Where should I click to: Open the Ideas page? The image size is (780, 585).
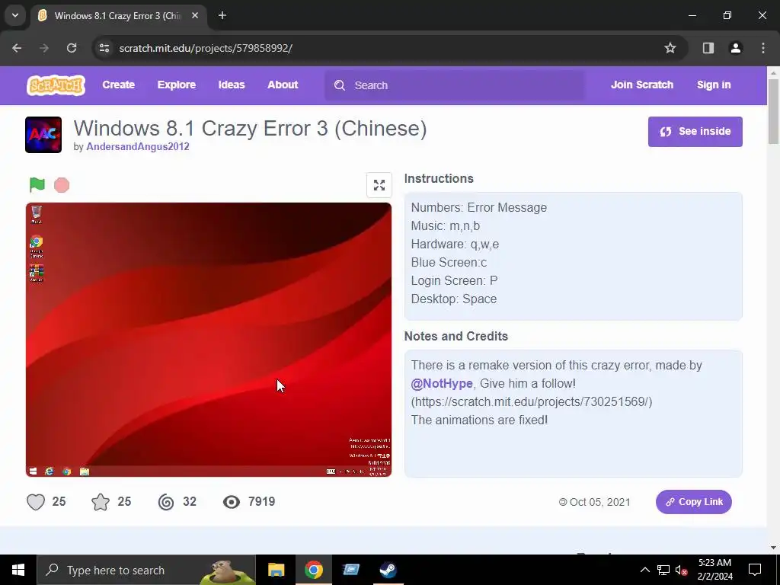232,85
